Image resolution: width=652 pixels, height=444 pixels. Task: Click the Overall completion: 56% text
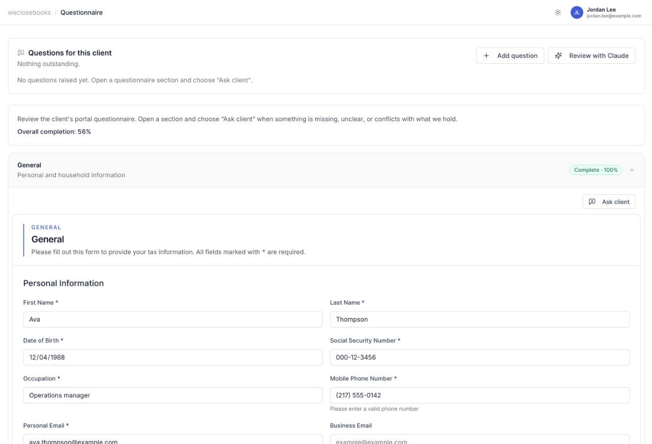pyautogui.click(x=54, y=132)
